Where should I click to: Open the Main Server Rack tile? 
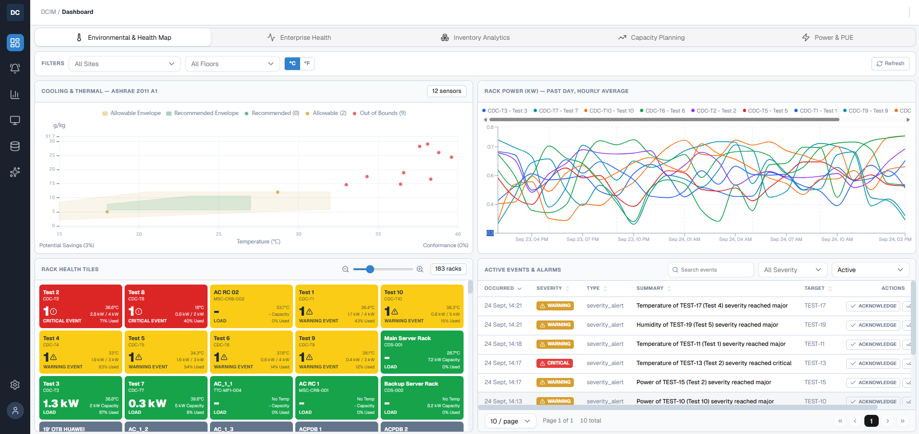422,352
